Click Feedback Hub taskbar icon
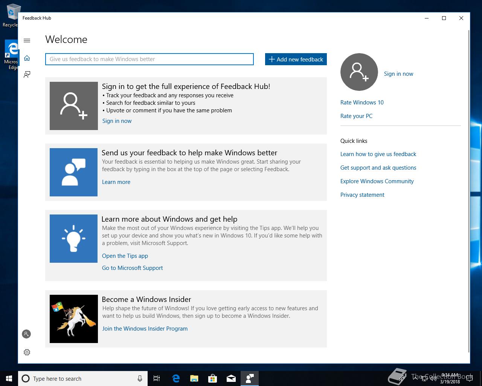The image size is (482, 386). click(250, 378)
